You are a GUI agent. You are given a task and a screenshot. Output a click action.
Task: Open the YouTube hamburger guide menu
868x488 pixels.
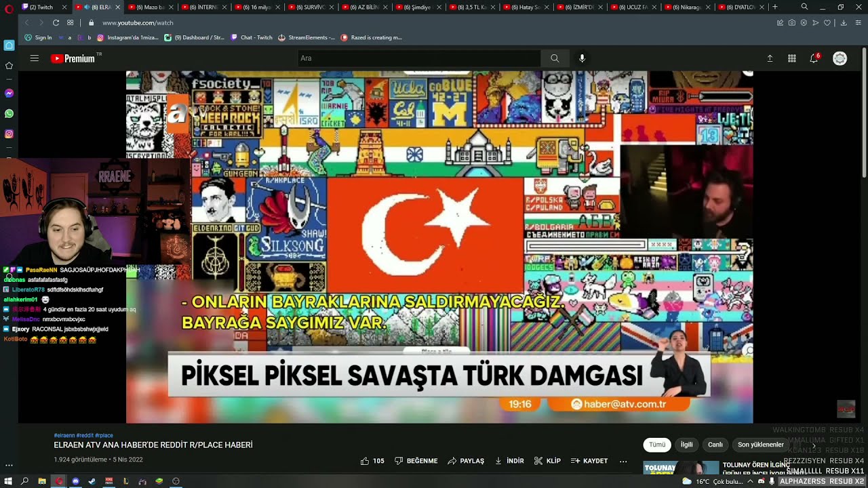click(x=35, y=58)
